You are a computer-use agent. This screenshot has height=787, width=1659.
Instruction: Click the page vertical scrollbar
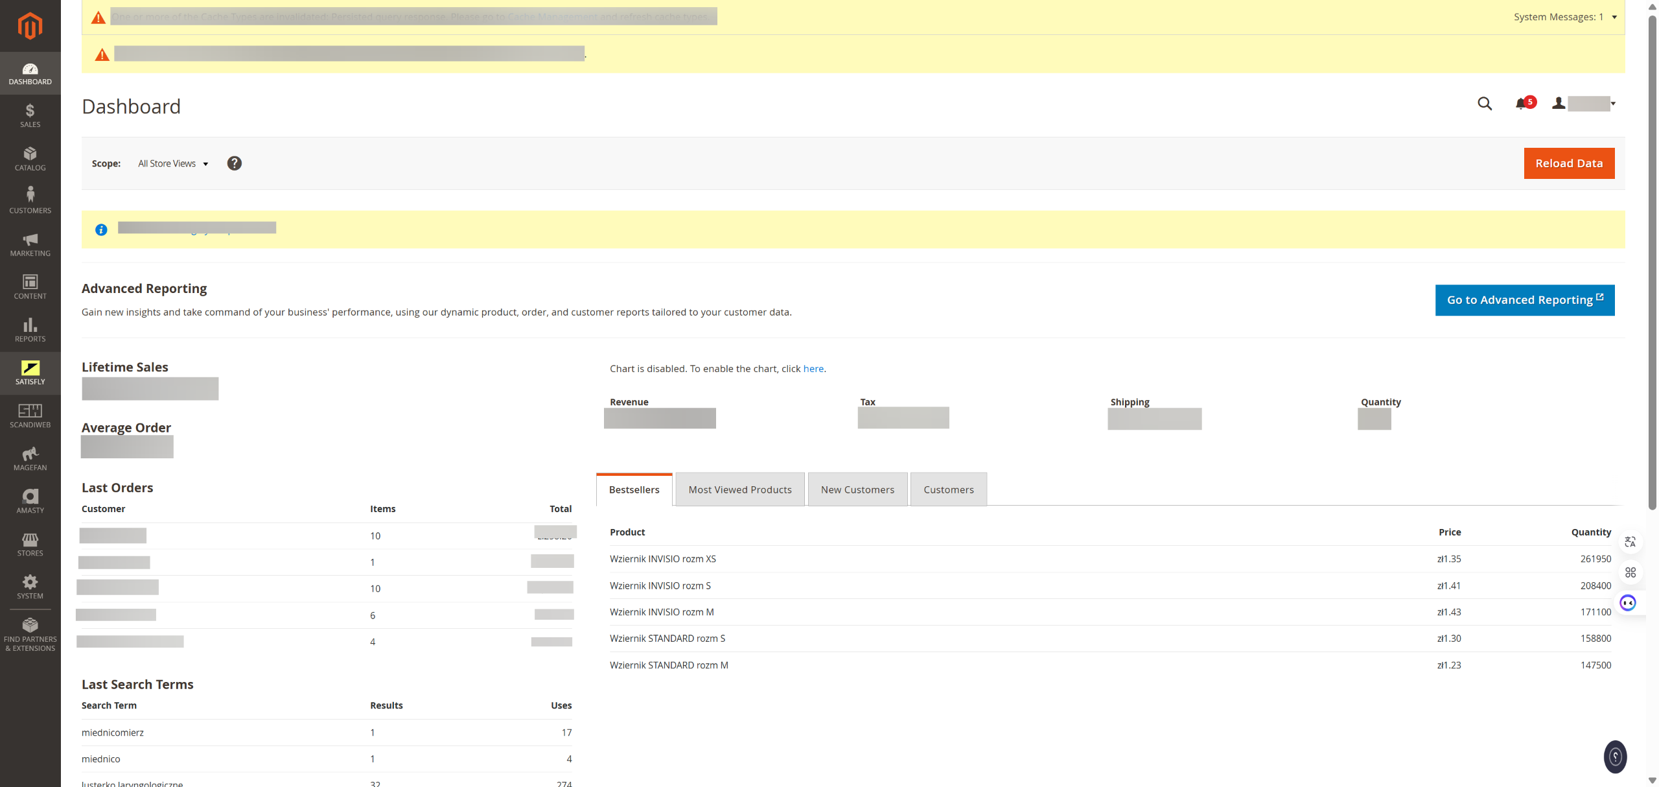point(1652,259)
